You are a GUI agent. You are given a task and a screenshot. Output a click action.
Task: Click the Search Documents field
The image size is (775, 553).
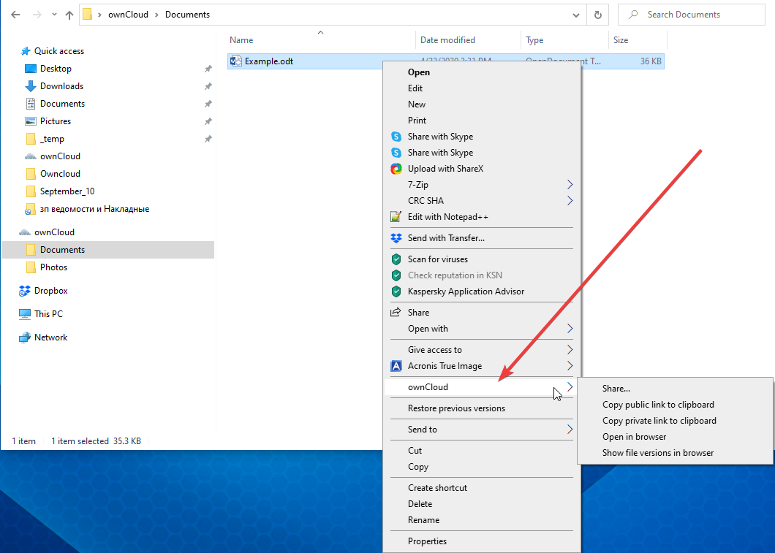click(698, 15)
